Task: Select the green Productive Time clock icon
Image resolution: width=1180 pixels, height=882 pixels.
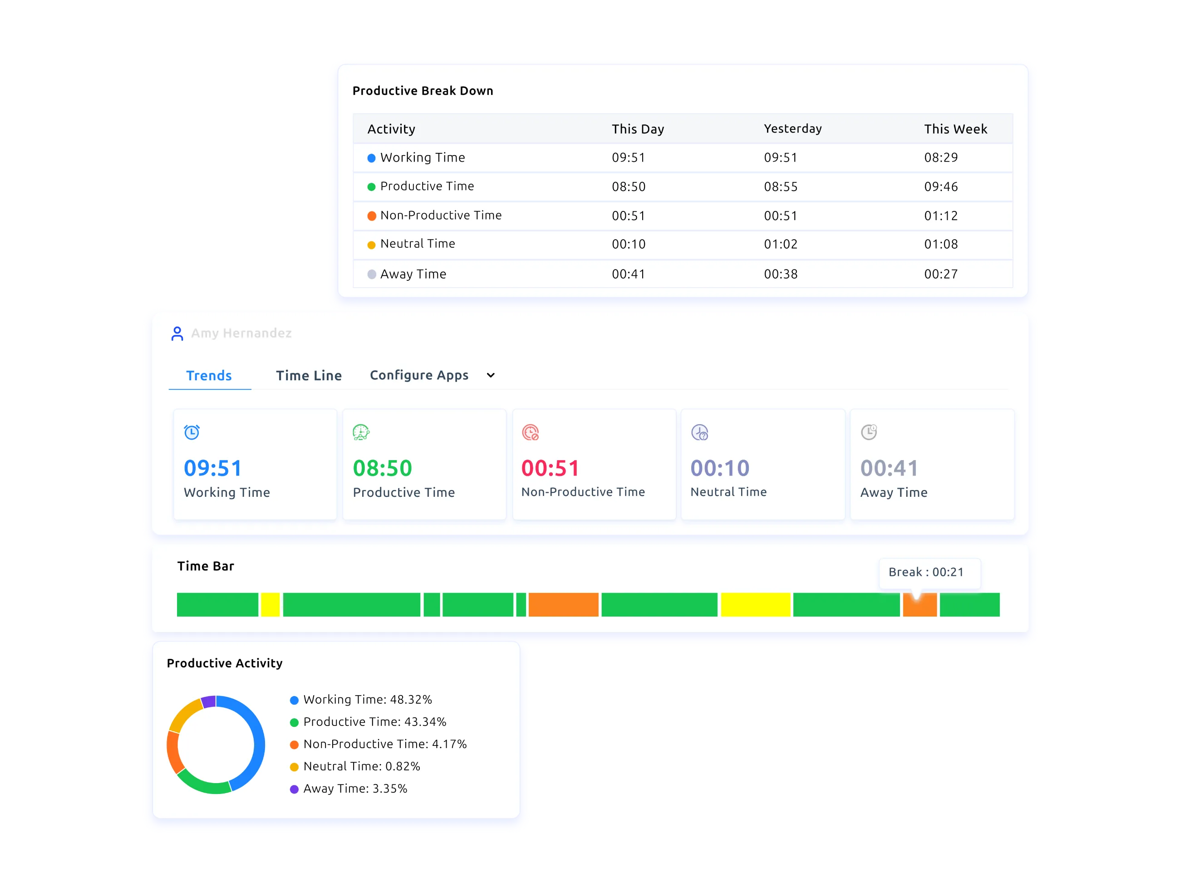Action: (361, 432)
